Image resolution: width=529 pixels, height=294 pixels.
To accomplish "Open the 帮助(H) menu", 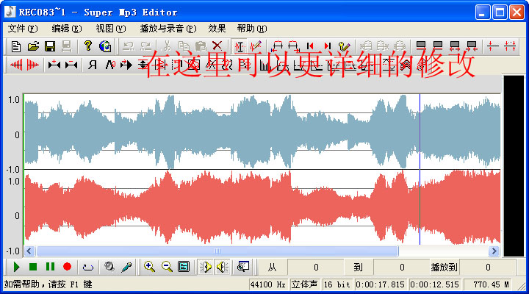I will pyautogui.click(x=252, y=29).
